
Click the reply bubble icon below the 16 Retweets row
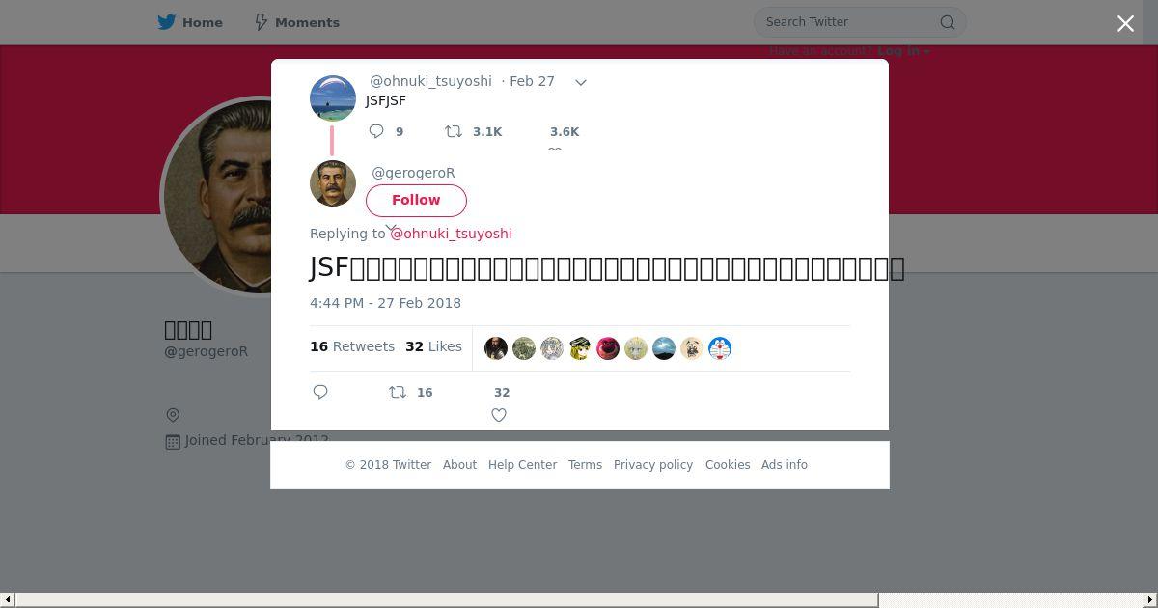320,392
